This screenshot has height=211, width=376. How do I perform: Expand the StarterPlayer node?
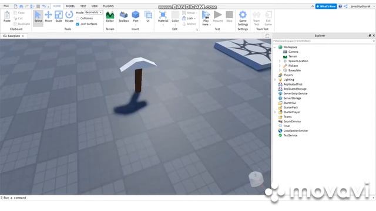click(x=275, y=112)
